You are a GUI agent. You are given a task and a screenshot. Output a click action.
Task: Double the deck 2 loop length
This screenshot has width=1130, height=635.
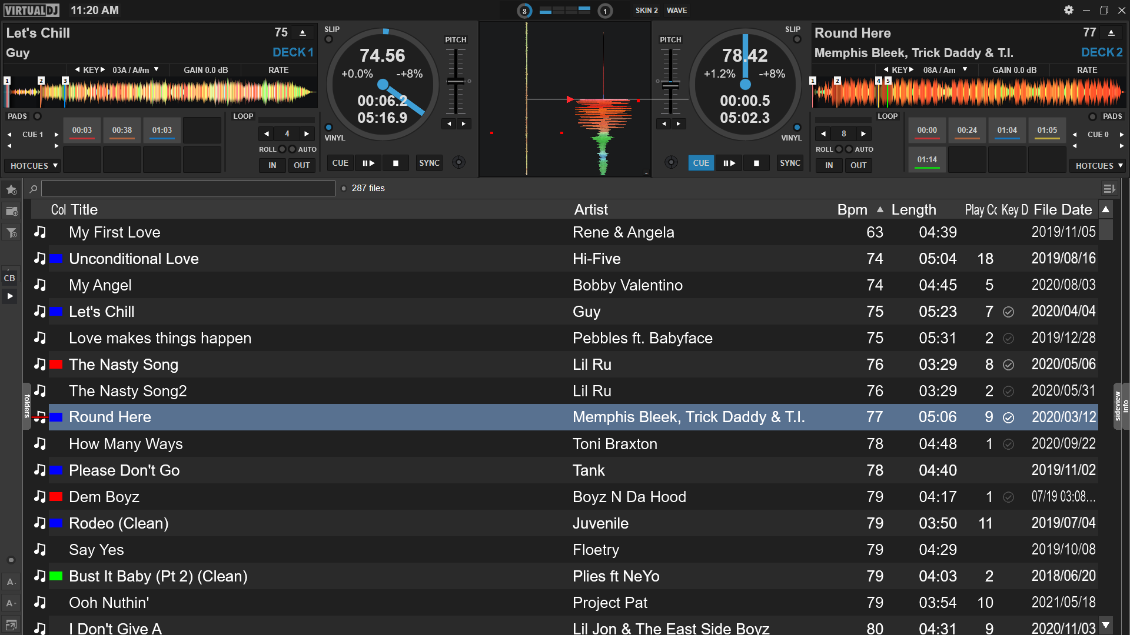[x=863, y=133]
